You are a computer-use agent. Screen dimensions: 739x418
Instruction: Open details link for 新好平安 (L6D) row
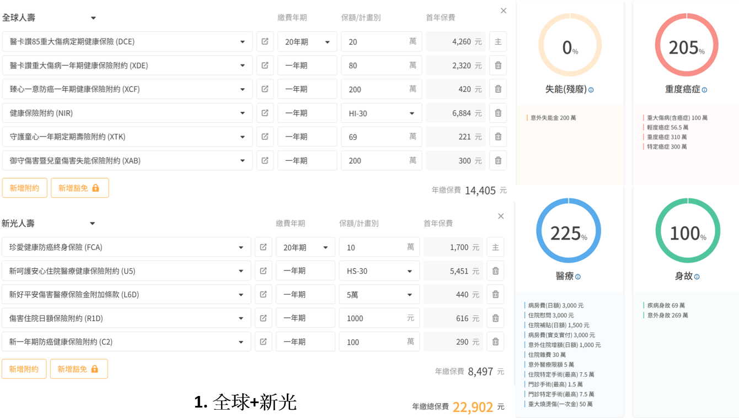pyautogui.click(x=263, y=295)
